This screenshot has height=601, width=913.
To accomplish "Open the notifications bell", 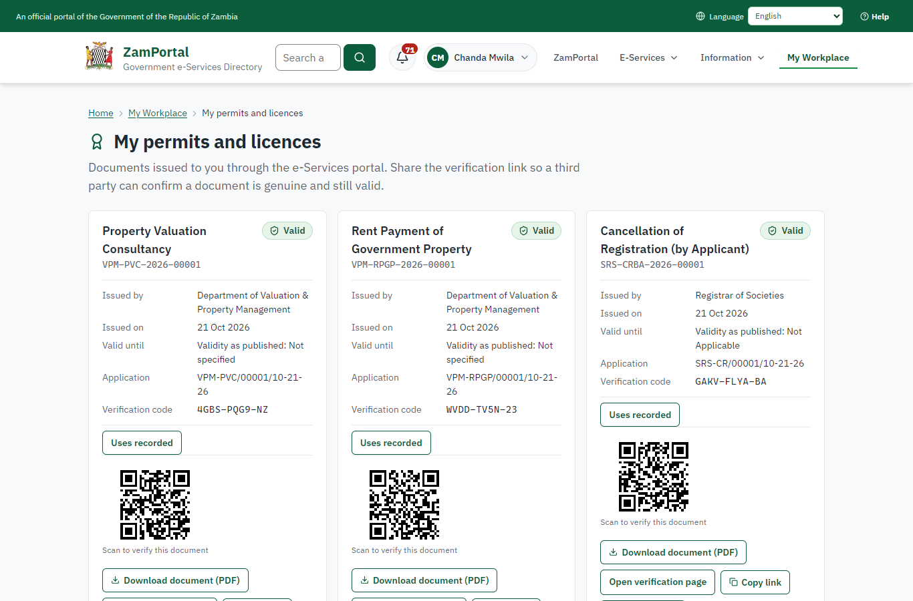I will (x=402, y=57).
